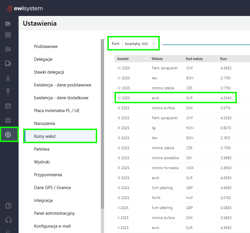
Task: Open the help question mark icon
Action: click(x=9, y=206)
